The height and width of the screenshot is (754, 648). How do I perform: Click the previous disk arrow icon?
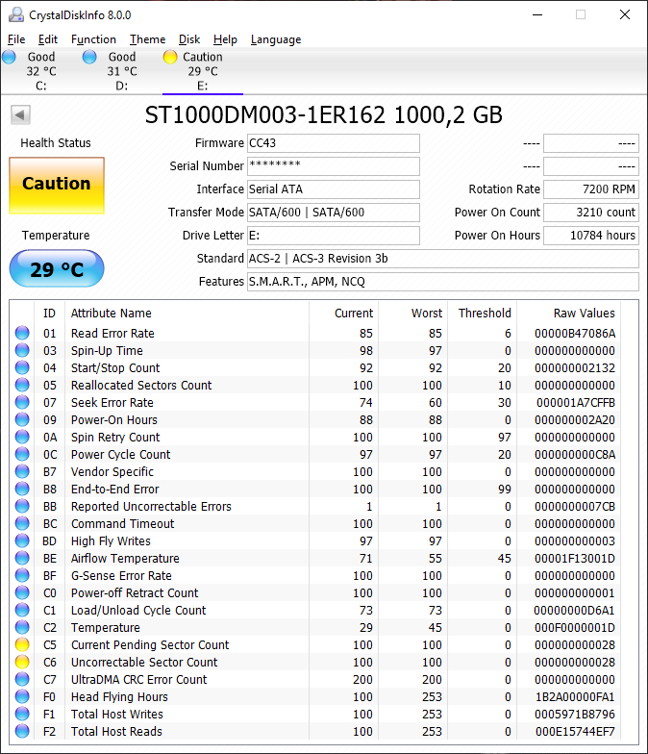20,115
